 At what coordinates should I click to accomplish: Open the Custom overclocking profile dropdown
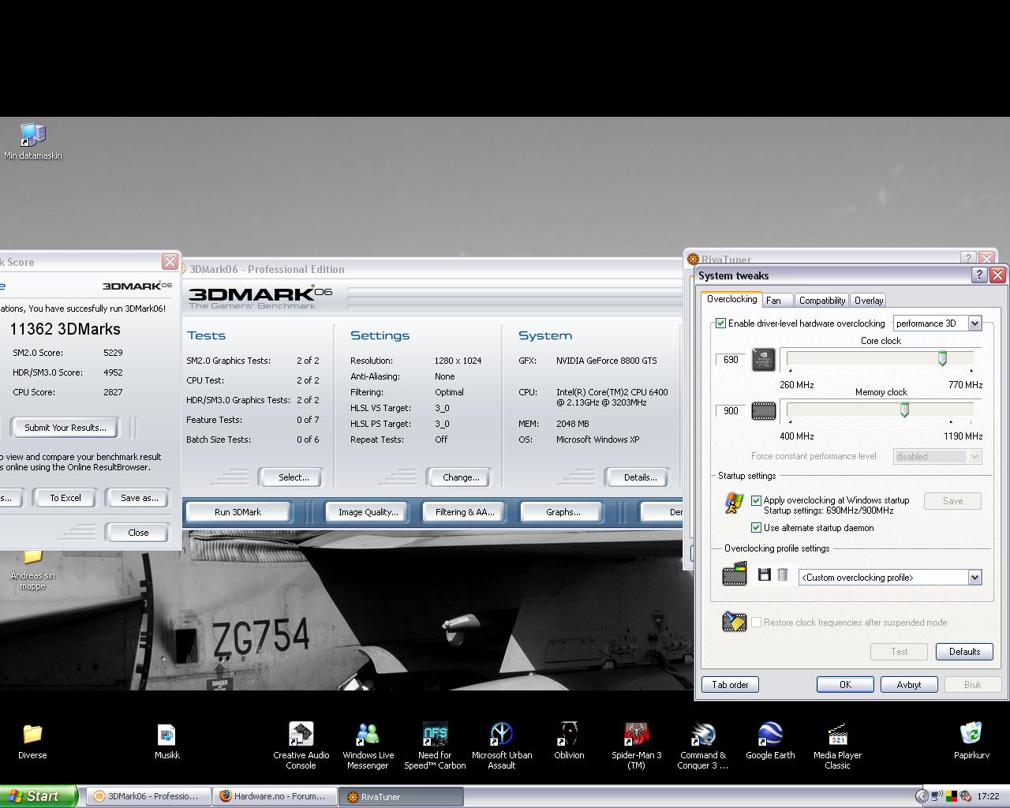(890, 578)
